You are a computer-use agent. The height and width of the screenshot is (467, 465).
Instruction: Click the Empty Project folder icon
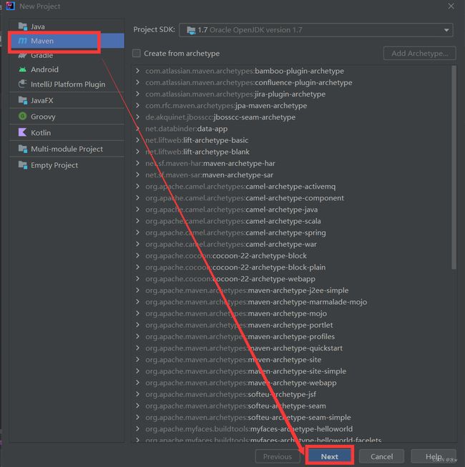pos(23,164)
